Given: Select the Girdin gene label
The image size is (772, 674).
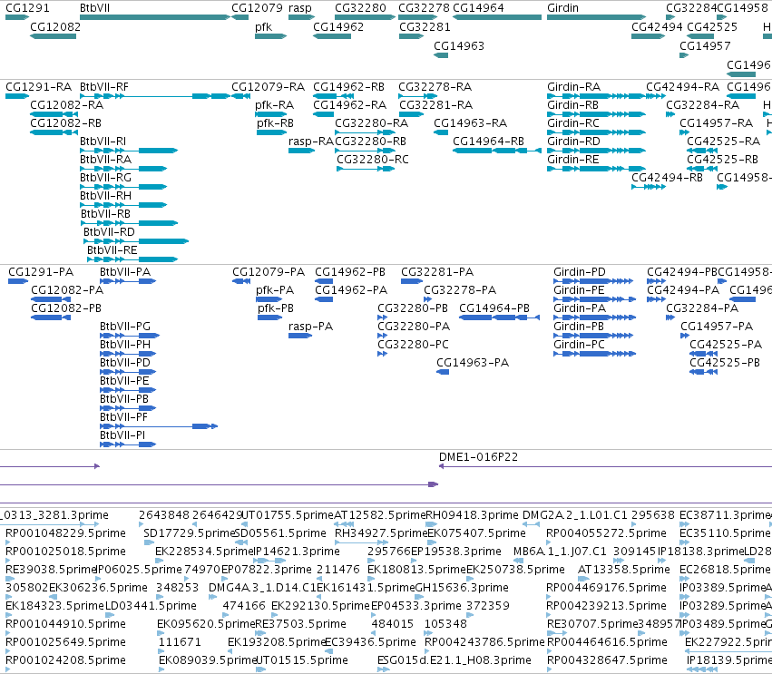Looking at the screenshot, I should 562,8.
